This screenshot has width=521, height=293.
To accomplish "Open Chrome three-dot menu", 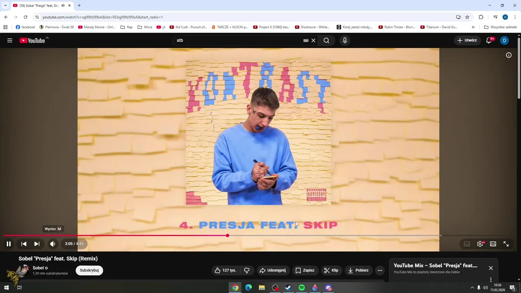I will (x=515, y=17).
